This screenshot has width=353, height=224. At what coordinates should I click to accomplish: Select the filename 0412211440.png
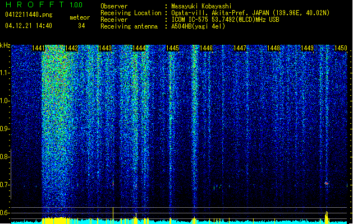click(29, 15)
